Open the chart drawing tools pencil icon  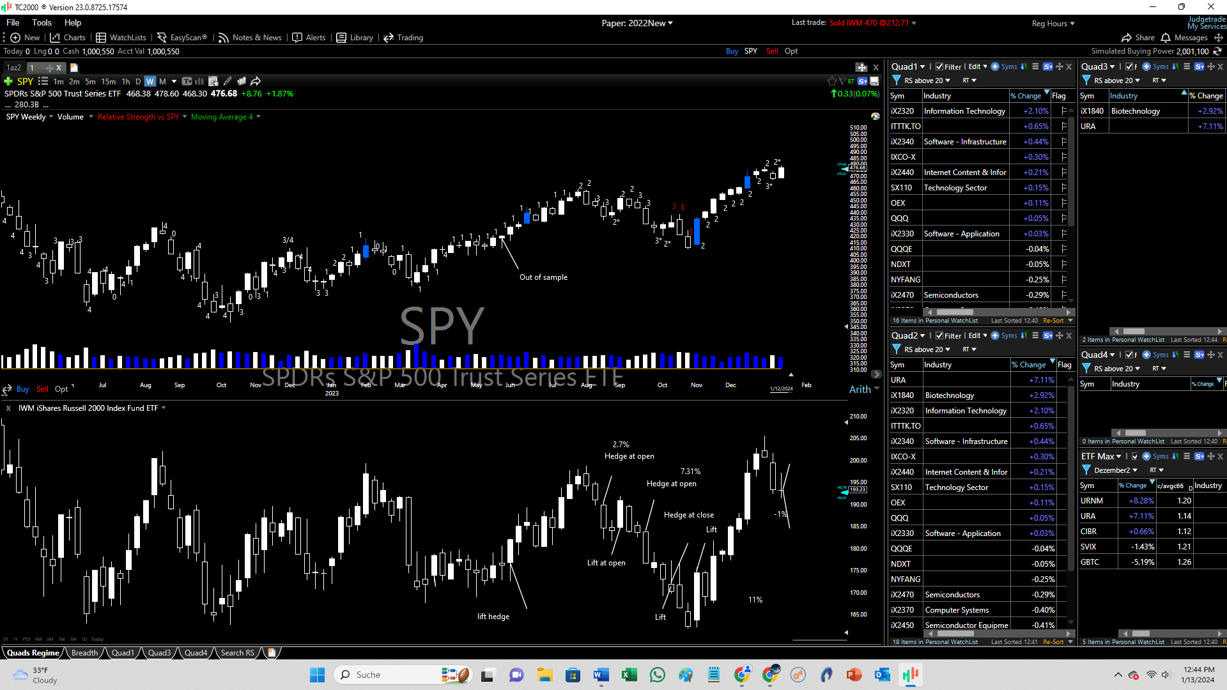228,81
